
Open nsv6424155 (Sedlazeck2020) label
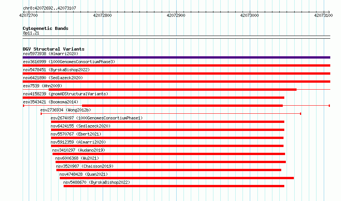point(80,126)
